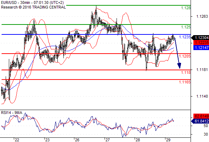This screenshot has height=142, width=209.
Task: Click the 1.125 green resistance label
Action: 186,27
